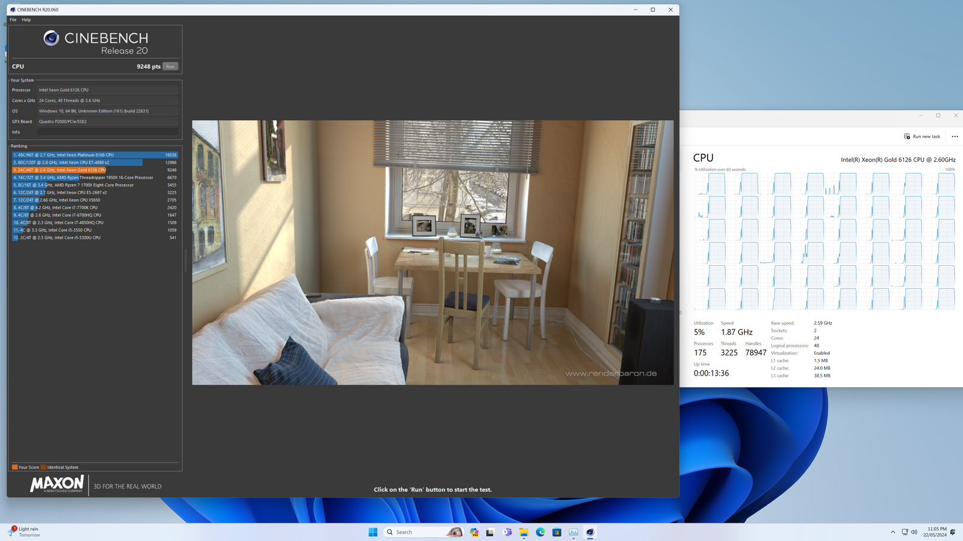Click the Run button next to CPU score
The image size is (963, 541).
170,67
